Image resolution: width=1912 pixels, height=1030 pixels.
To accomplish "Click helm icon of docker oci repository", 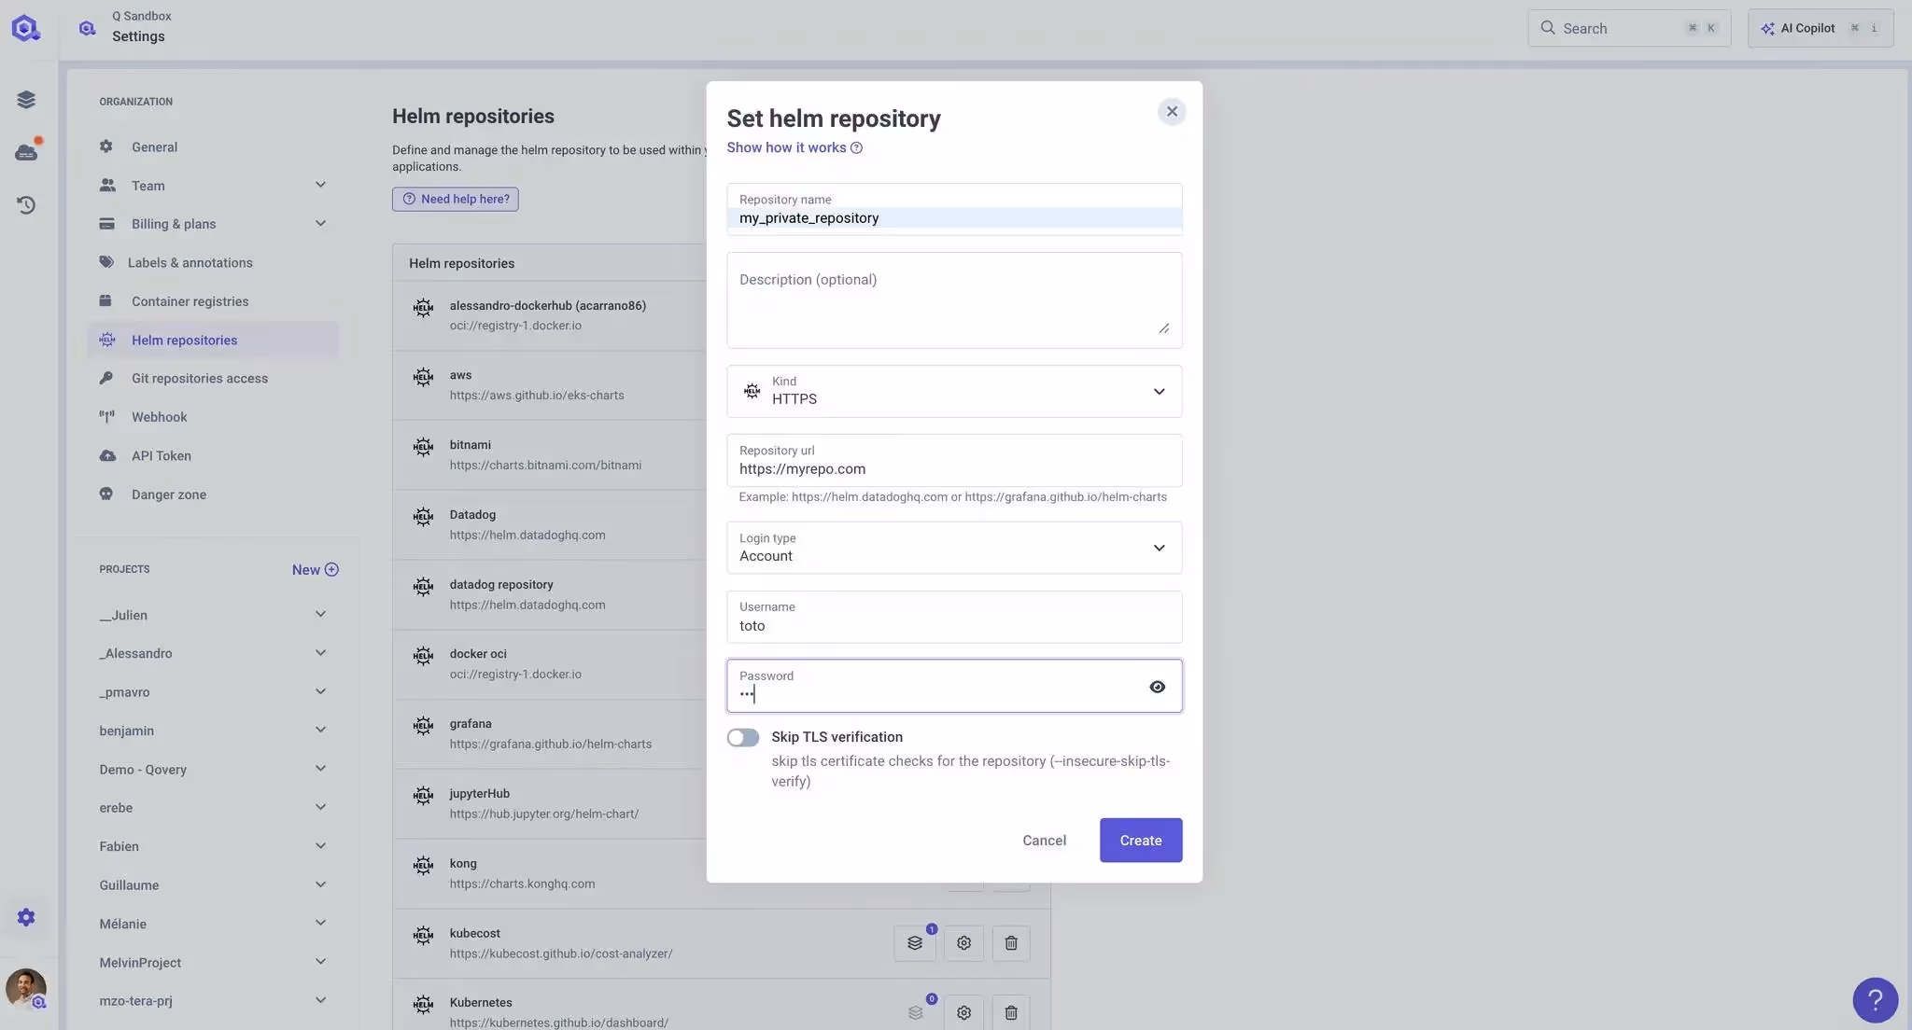I will point(423,656).
